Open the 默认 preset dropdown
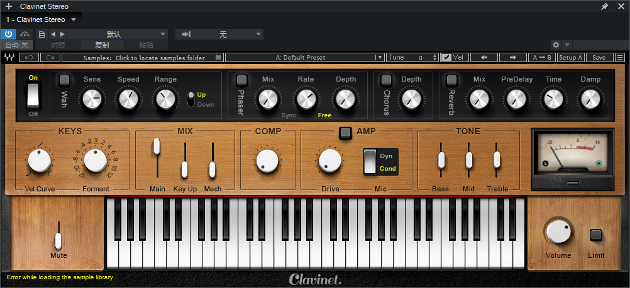Image resolution: width=630 pixels, height=288 pixels. [x=118, y=34]
